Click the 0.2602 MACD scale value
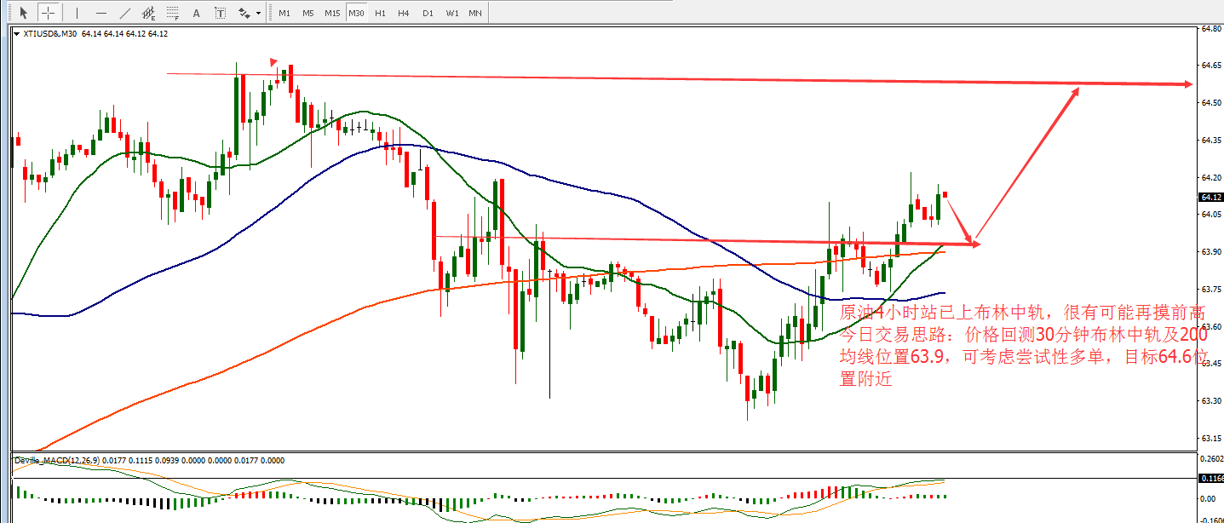 tap(1210, 460)
